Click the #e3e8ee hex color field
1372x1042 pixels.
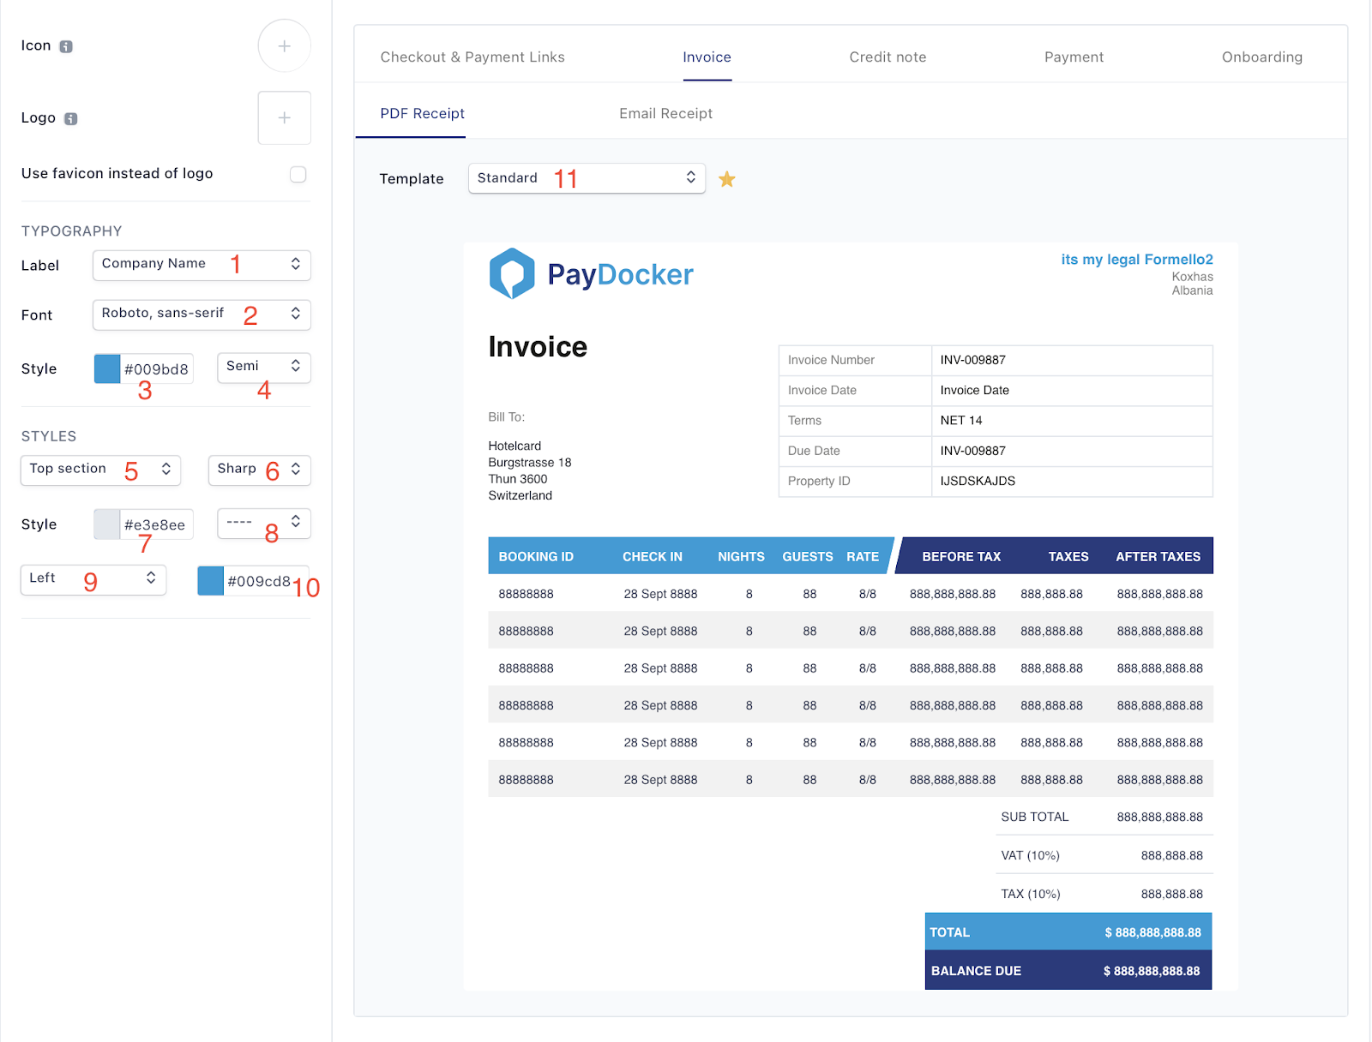(155, 524)
